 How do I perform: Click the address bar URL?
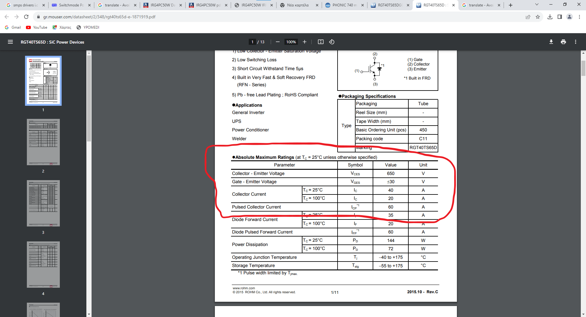coord(99,17)
